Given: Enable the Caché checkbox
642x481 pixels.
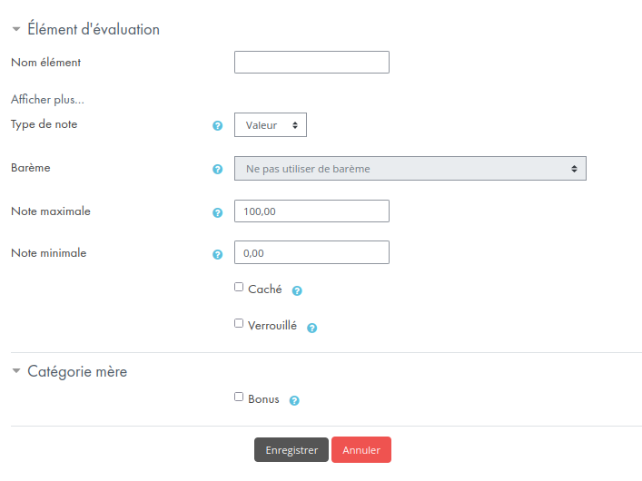Looking at the screenshot, I should tap(239, 287).
